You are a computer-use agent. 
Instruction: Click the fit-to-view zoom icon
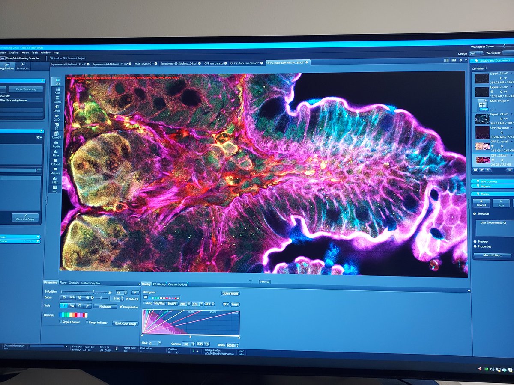63,297
